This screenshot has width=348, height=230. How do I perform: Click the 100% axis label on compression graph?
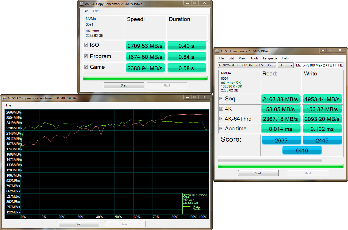click(x=203, y=217)
